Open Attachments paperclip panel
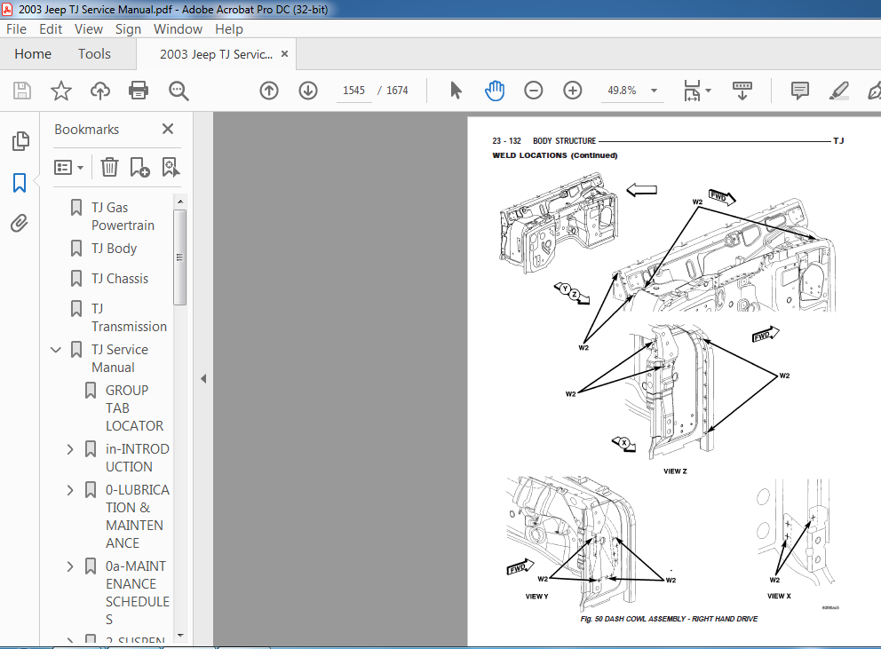The width and height of the screenshot is (881, 649). [x=20, y=224]
